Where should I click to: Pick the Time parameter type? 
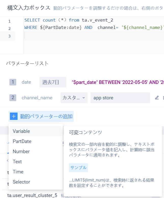click(36, 172)
